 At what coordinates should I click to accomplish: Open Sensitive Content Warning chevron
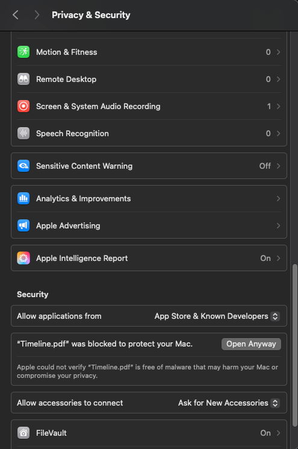pos(278,166)
